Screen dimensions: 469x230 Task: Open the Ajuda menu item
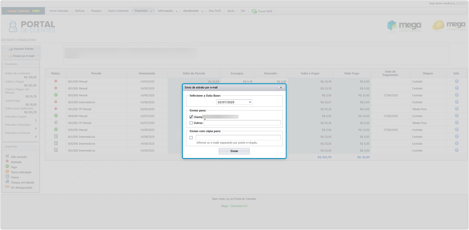(231, 11)
